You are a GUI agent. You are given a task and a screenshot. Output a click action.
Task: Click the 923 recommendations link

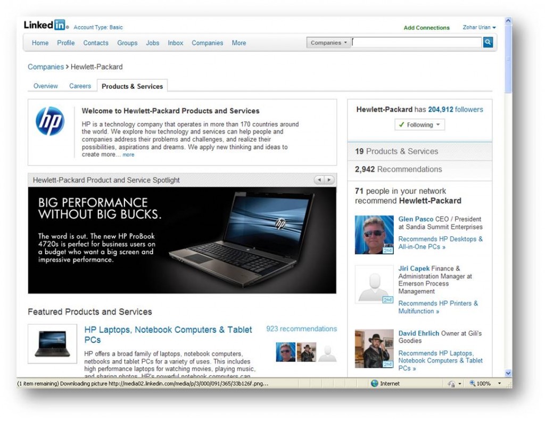pos(301,328)
